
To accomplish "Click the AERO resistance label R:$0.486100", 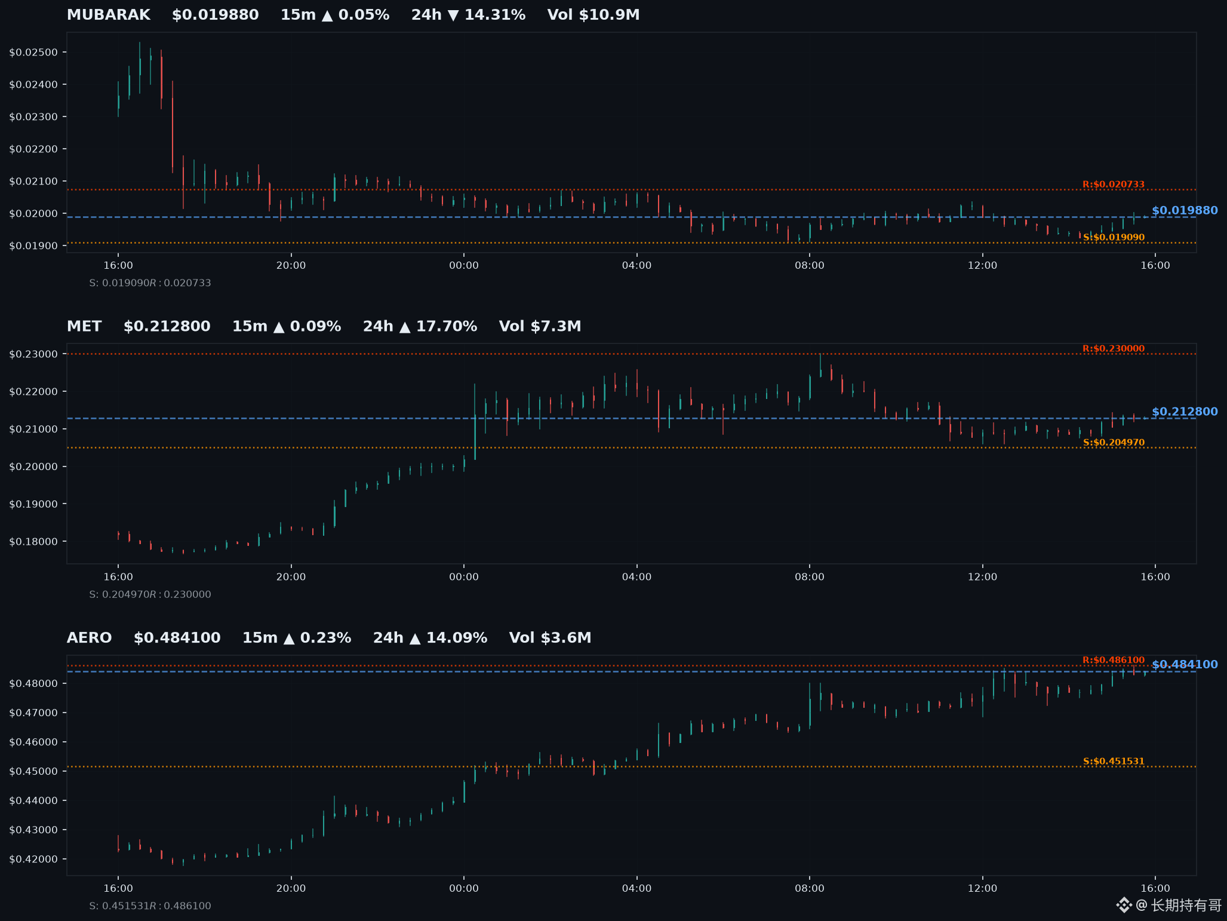I will pyautogui.click(x=1114, y=660).
